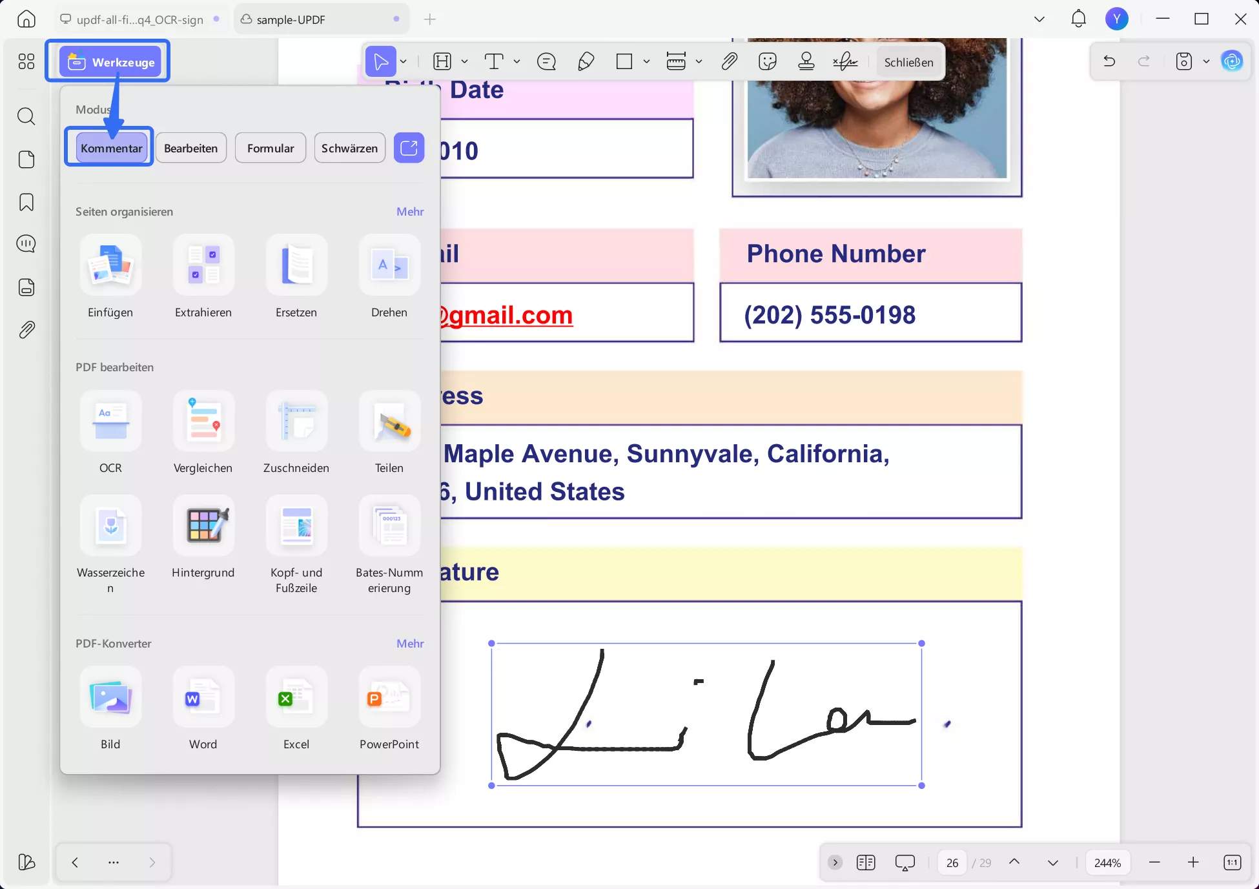Switch to Bearbeiten mode

point(191,148)
